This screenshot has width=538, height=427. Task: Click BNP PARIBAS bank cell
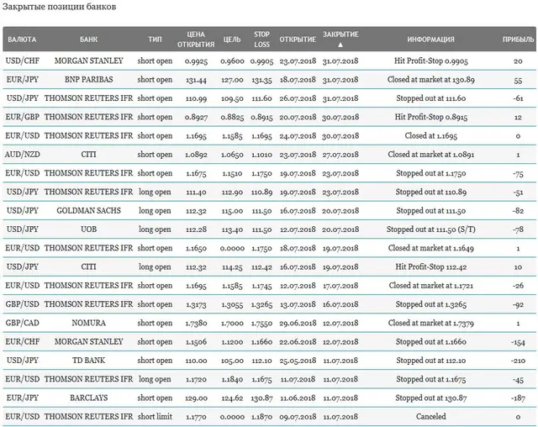[x=88, y=80]
